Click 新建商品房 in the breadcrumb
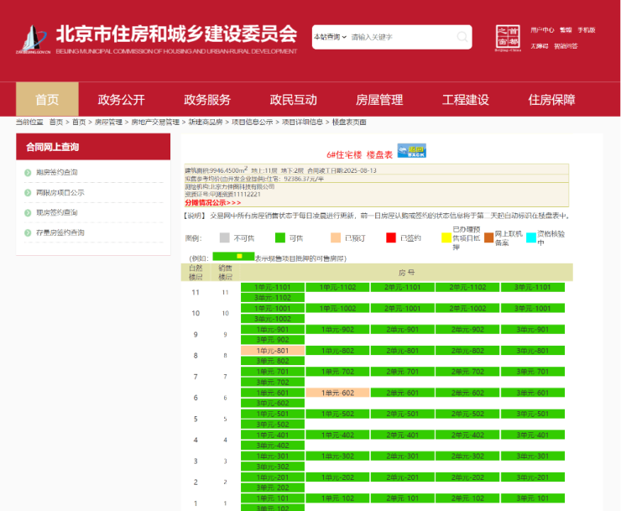 tap(206, 123)
